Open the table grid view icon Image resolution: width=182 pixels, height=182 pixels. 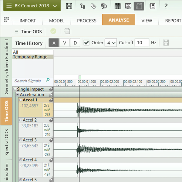[x=118, y=6]
